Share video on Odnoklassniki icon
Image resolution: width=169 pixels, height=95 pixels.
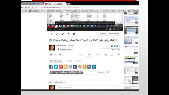click(84, 67)
